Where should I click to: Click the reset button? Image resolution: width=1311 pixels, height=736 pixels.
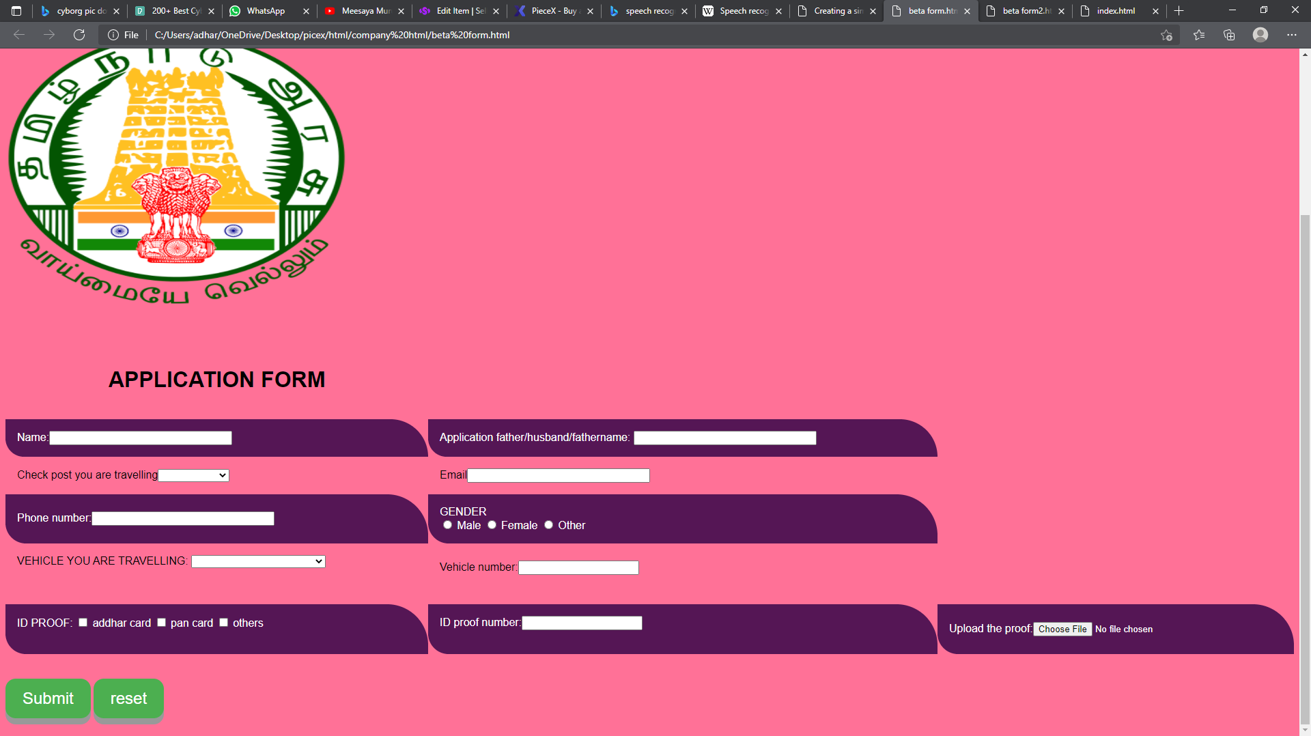[128, 698]
